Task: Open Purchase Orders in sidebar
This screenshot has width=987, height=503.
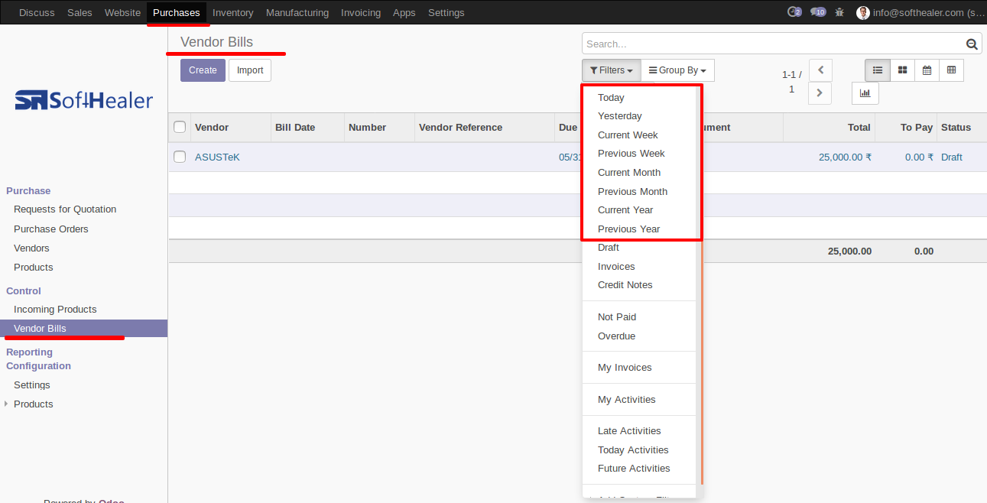Action: [x=51, y=229]
